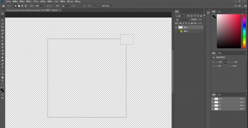Click the foreground color swatch in Color panel
Viewport: 248px width, 128px height.
214,16
